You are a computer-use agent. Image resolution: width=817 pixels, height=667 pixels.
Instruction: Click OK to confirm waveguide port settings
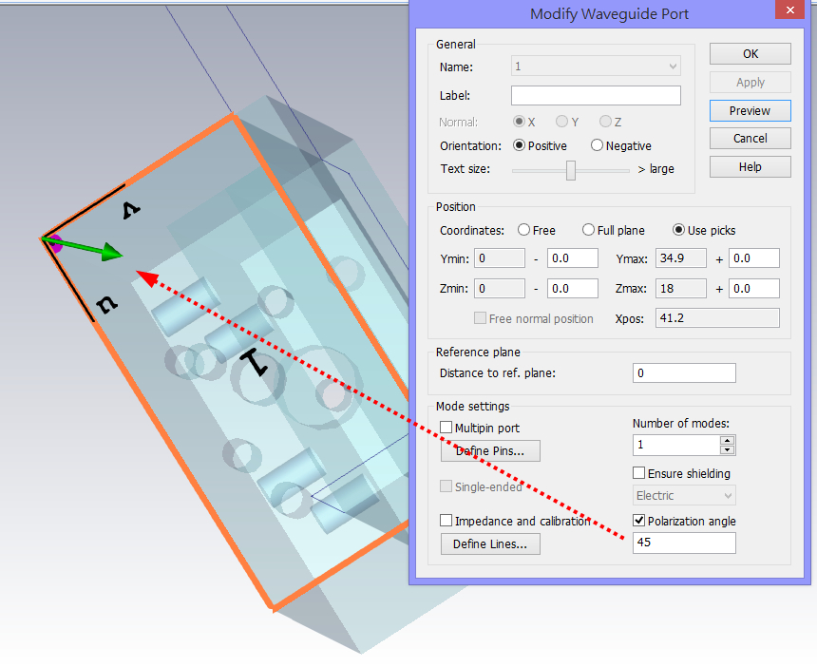(750, 53)
